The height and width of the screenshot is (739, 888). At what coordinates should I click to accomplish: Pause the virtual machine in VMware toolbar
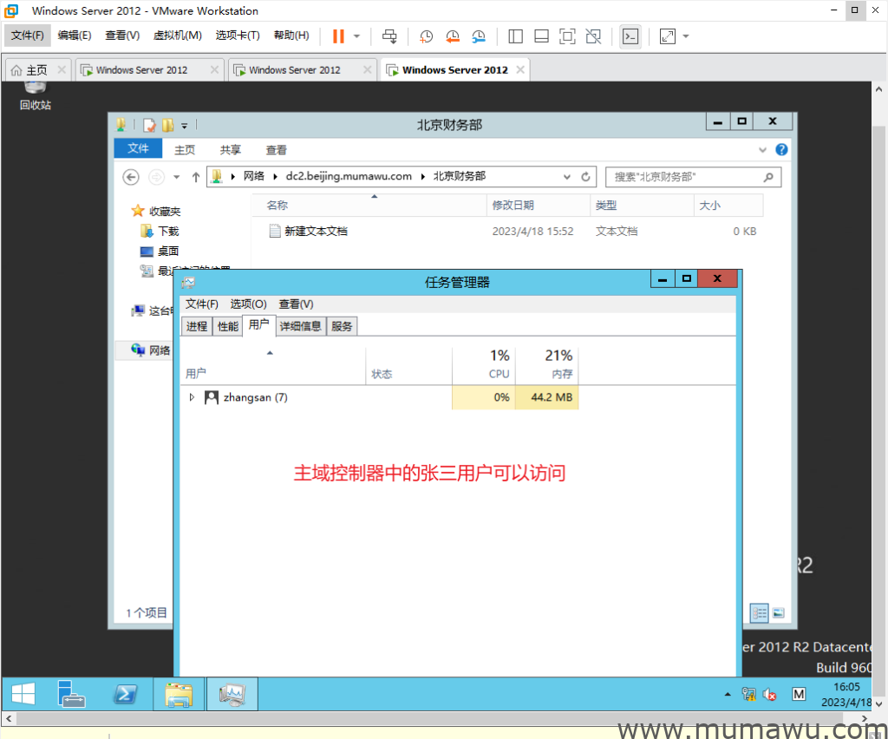point(338,36)
